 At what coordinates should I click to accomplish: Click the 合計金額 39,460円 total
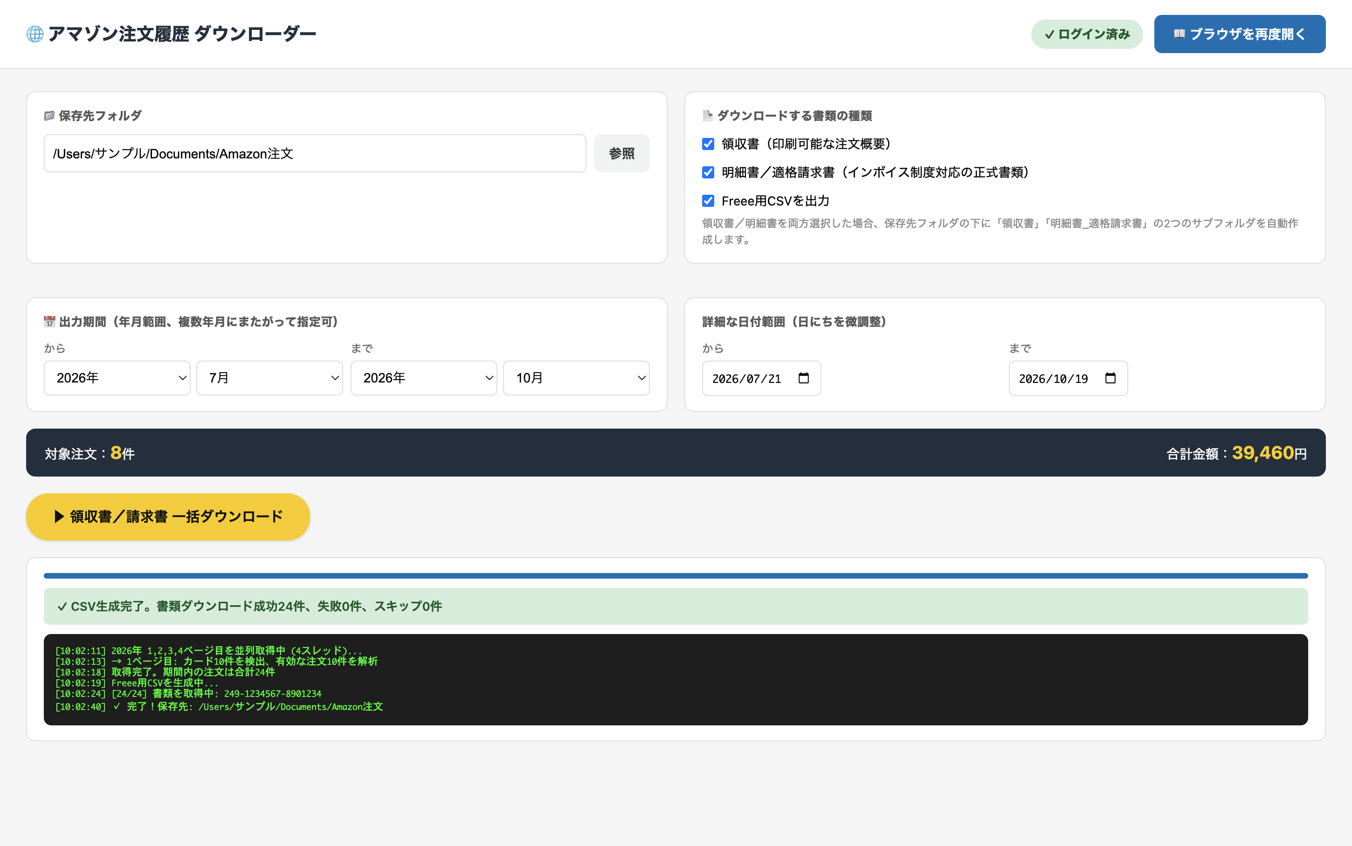click(1236, 453)
